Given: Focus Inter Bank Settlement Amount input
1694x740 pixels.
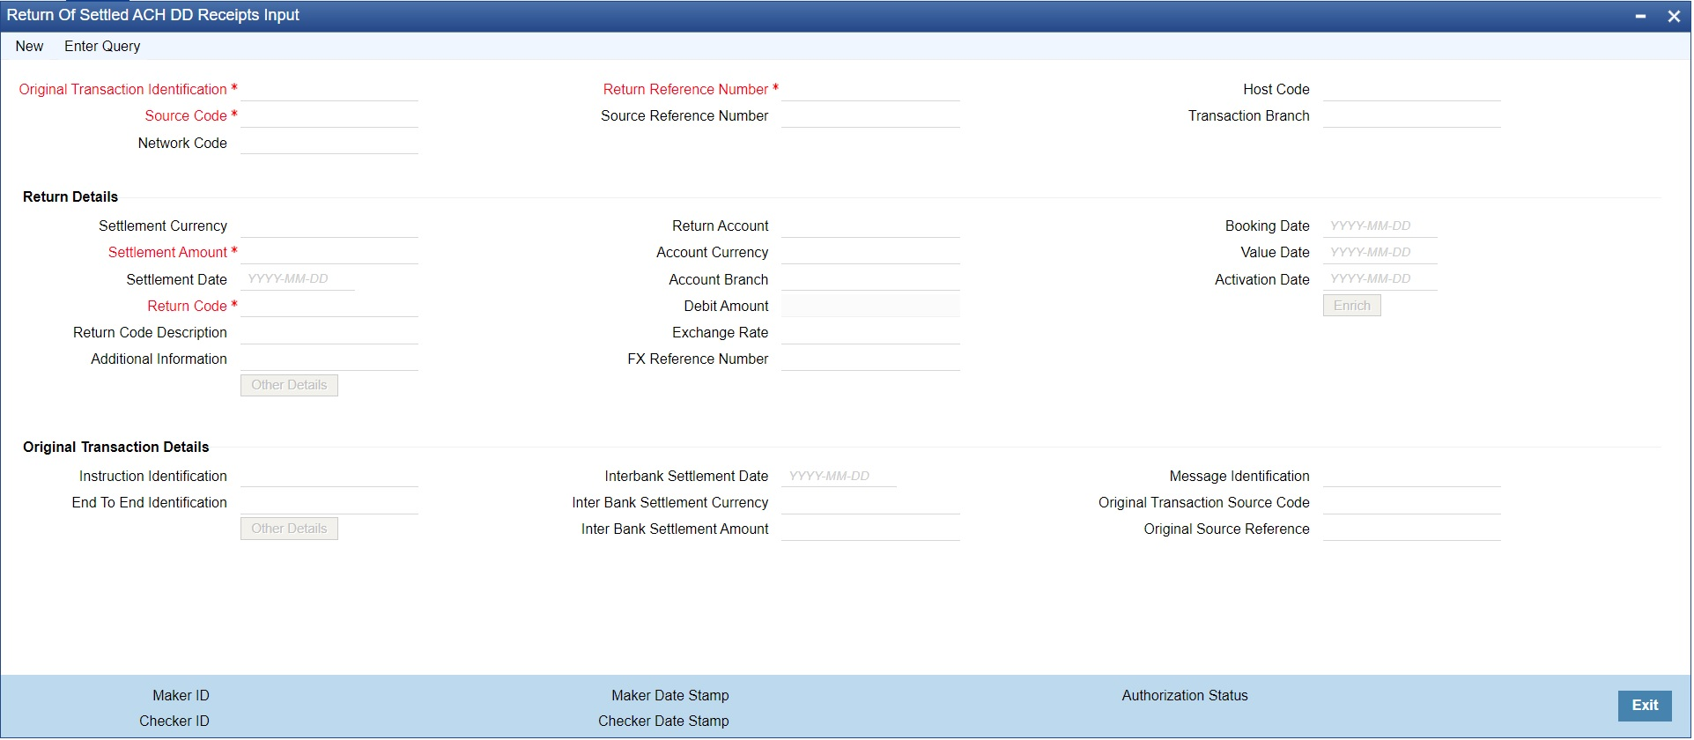Looking at the screenshot, I should (x=870, y=529).
